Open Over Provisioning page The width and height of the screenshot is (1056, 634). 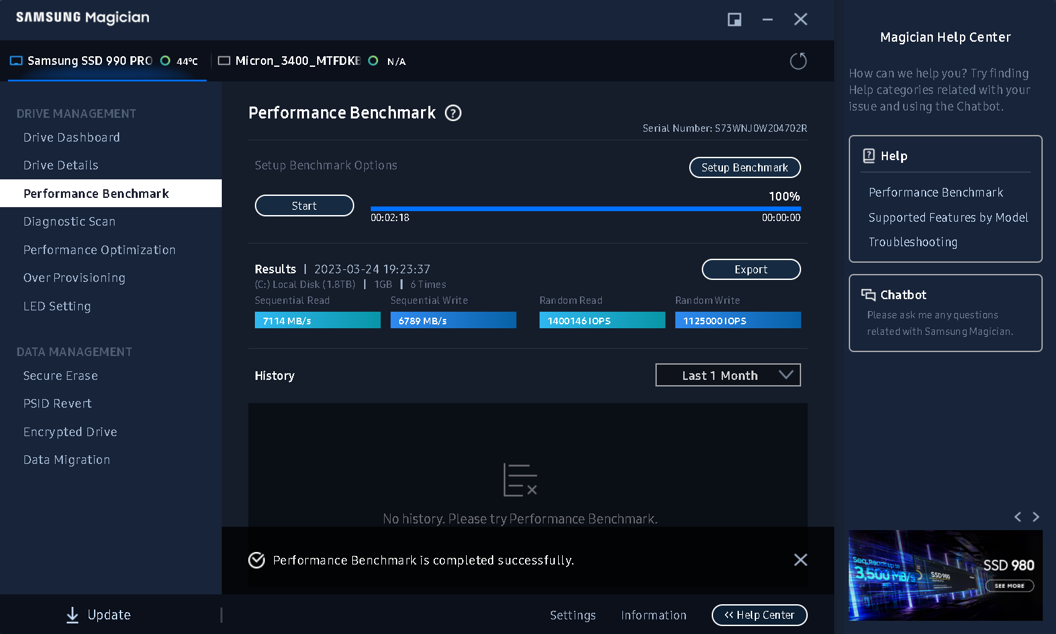pyautogui.click(x=74, y=278)
